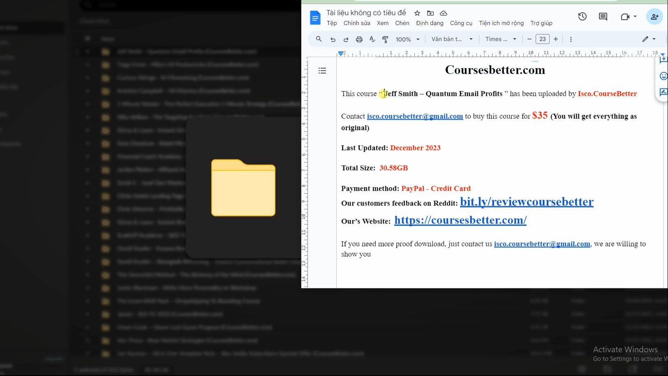Open the Trợ giúp menu
This screenshot has width=668, height=376.
coord(541,23)
